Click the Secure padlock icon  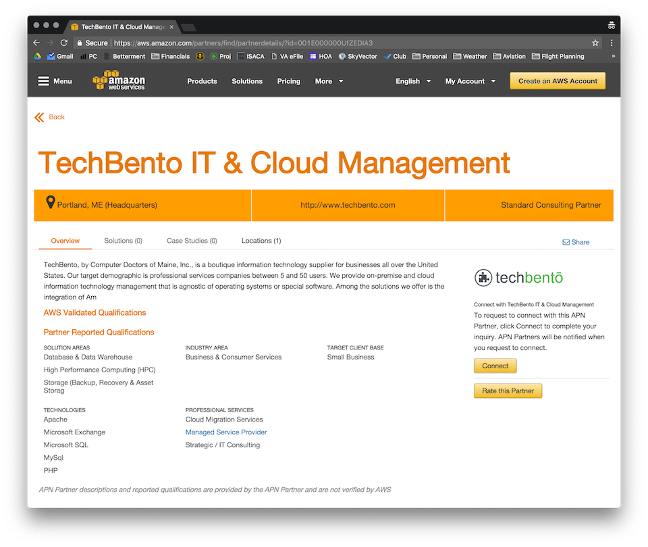tap(80, 43)
